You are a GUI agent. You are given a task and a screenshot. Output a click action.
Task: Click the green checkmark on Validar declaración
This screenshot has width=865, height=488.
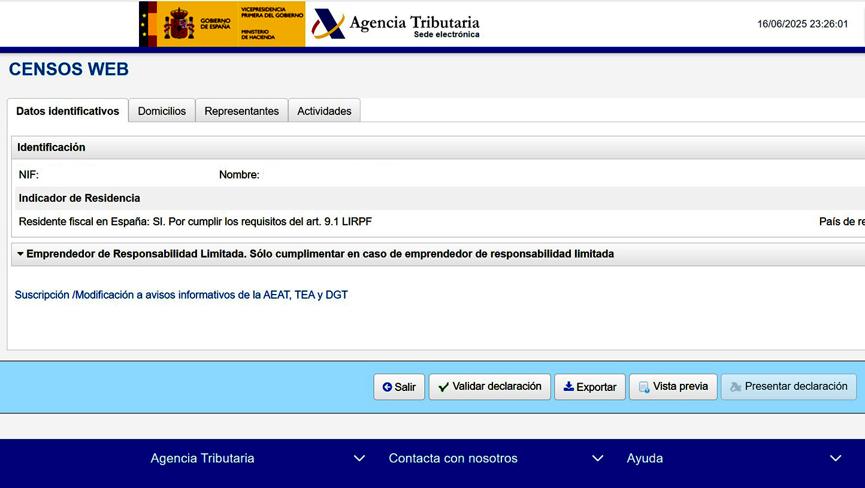(x=443, y=387)
